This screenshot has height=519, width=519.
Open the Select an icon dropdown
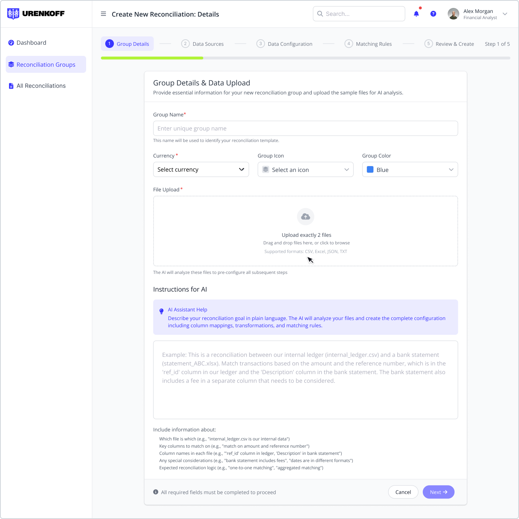point(306,169)
